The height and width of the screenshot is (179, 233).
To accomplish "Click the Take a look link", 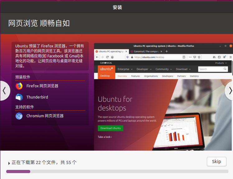I will point(105,137).
